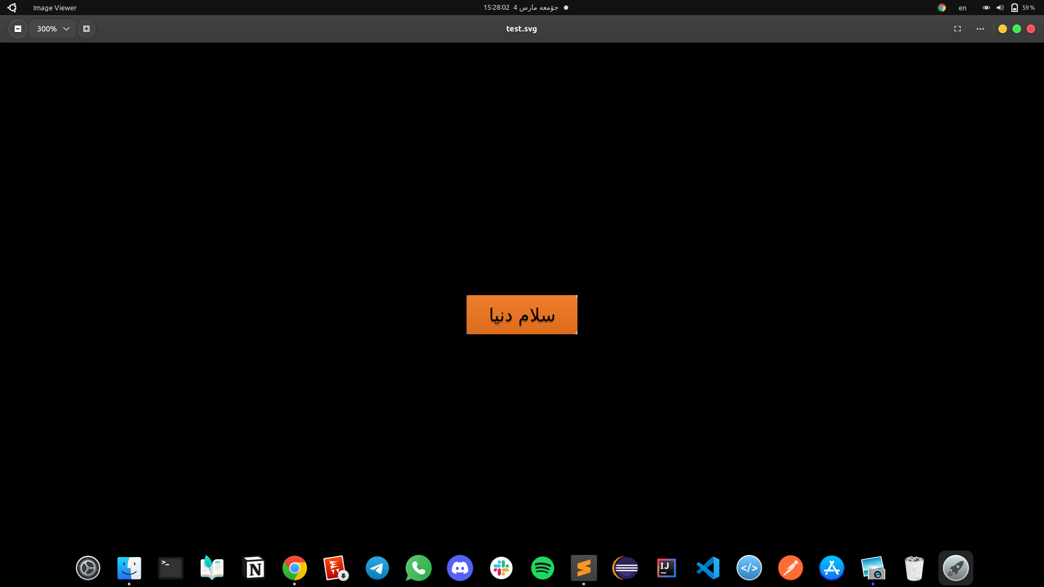
Task: Open the battery 59% status indicator
Action: (1022, 8)
